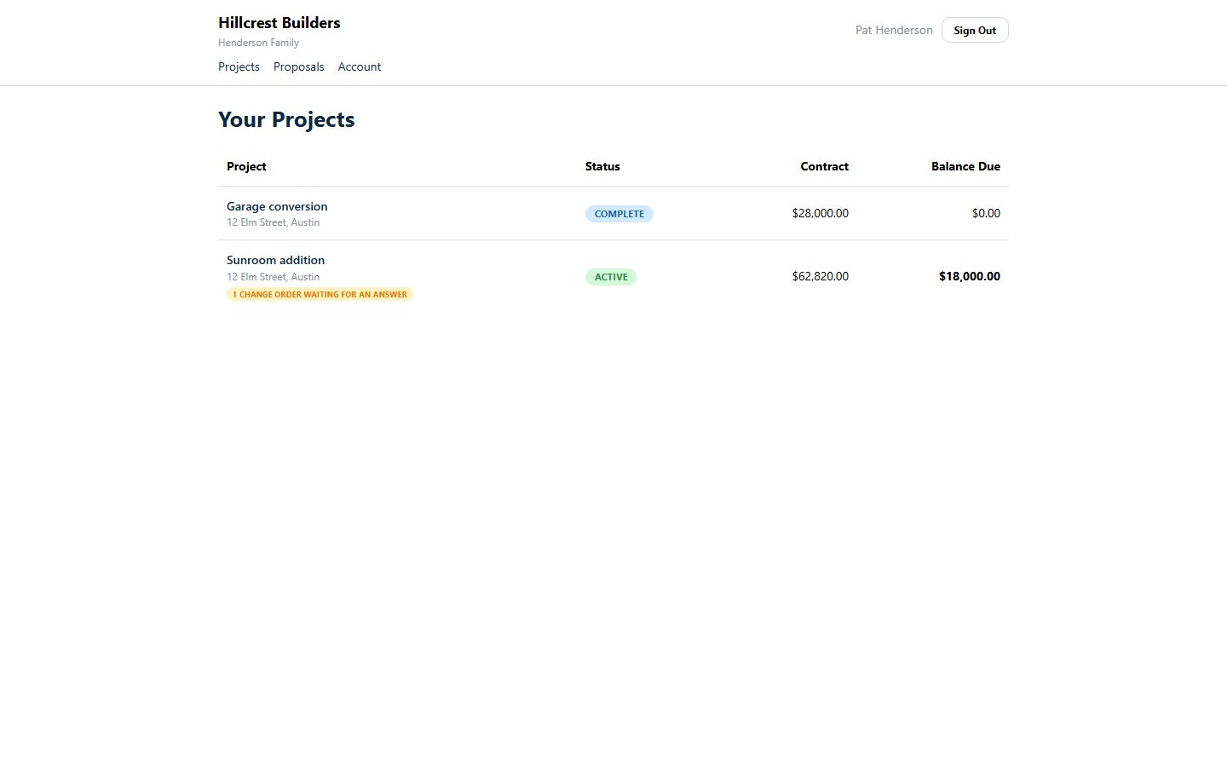Open the Projects nav item
The width and height of the screenshot is (1227, 767).
[x=239, y=66]
